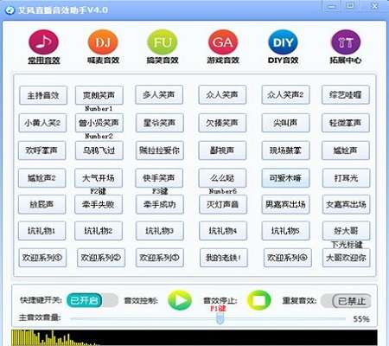Play the 坑礼物3 sound button

[160, 231]
